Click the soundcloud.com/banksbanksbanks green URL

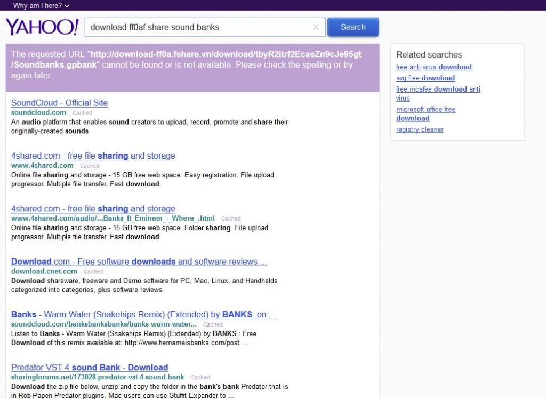tap(104, 324)
